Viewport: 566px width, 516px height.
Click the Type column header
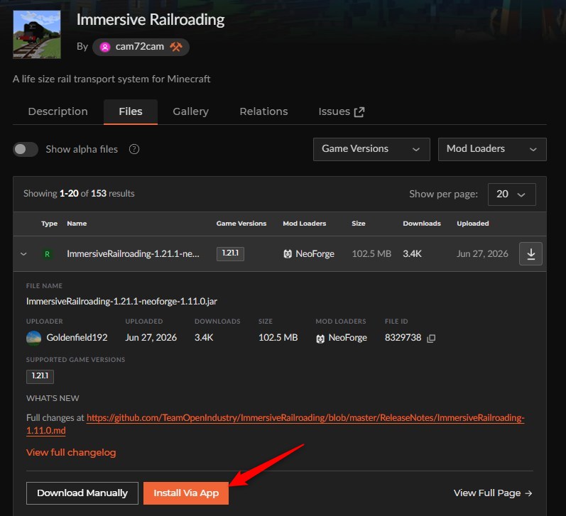point(50,224)
